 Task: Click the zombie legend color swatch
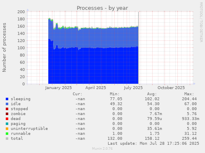[x=7, y=114]
